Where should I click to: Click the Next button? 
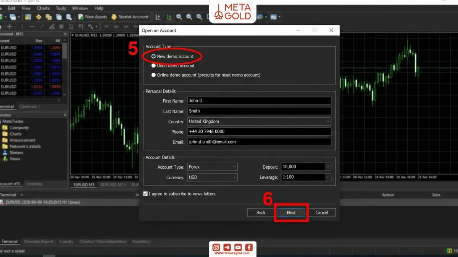pyautogui.click(x=291, y=212)
